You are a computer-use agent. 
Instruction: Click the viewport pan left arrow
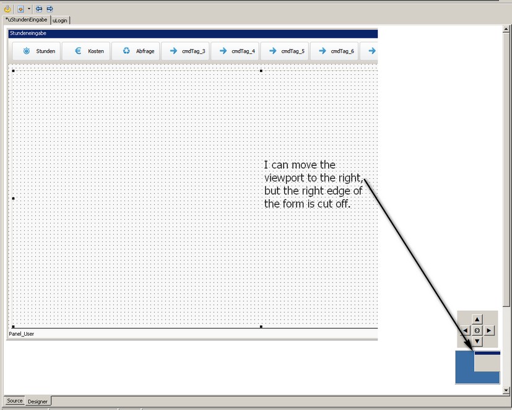coord(466,331)
